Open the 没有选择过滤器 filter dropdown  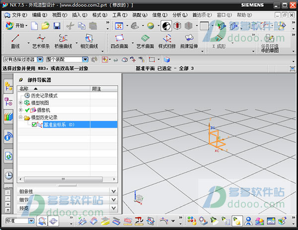click(x=40, y=59)
